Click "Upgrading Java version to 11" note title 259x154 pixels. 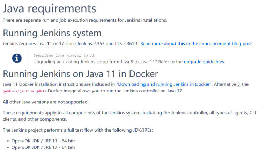point(64,55)
